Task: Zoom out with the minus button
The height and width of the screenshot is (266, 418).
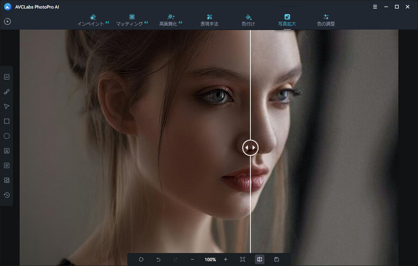Action: coord(192,259)
